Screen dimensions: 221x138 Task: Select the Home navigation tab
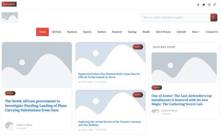[x=42, y=32]
